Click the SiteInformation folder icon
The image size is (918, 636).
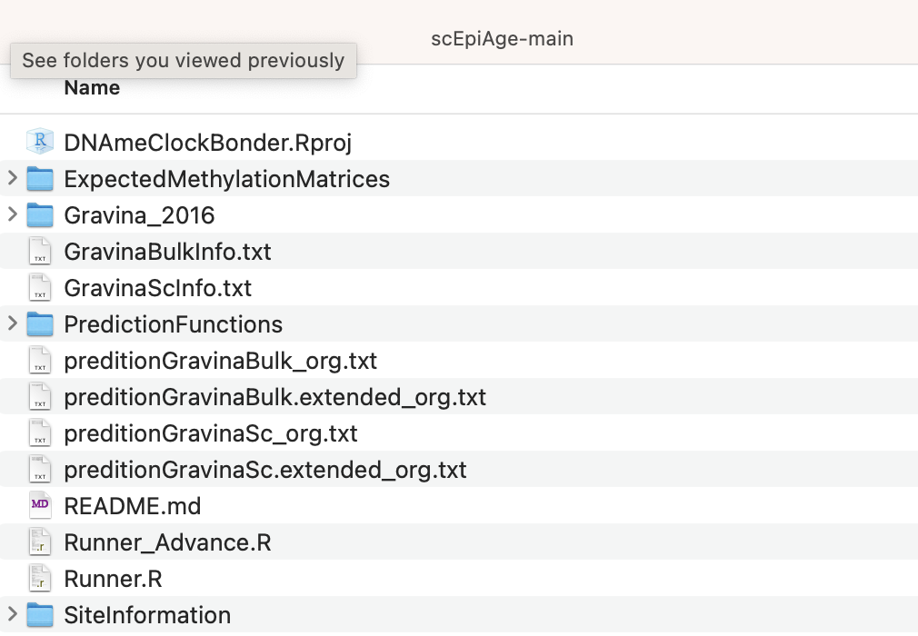(40, 615)
